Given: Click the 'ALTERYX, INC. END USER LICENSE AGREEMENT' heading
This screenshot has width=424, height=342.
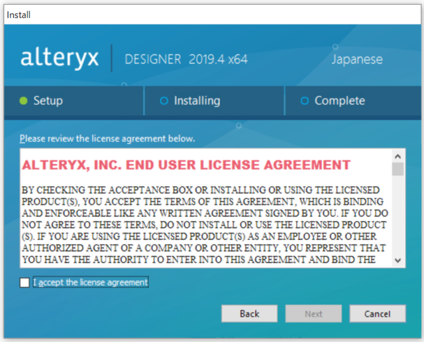Looking at the screenshot, I should pos(186,165).
